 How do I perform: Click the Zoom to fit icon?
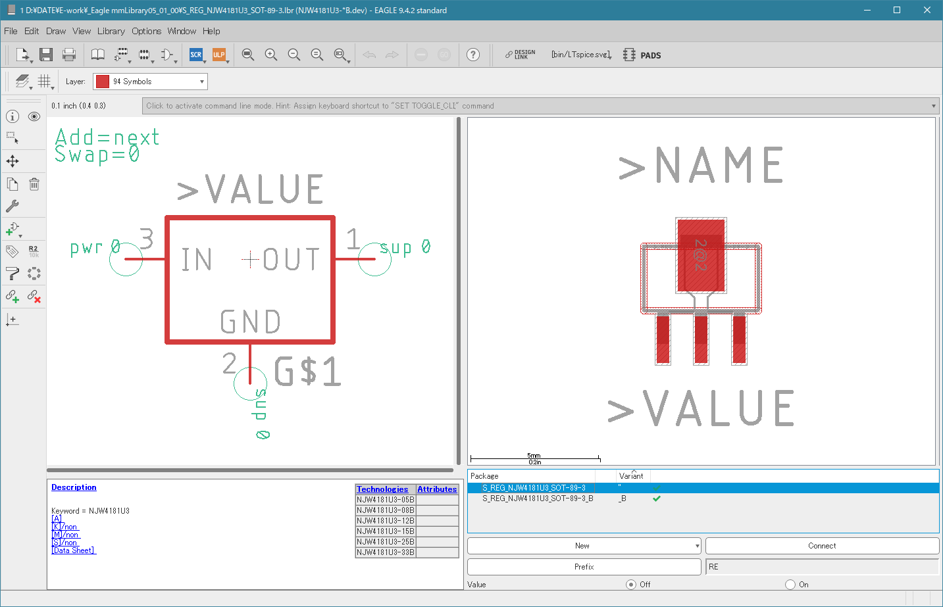(248, 55)
